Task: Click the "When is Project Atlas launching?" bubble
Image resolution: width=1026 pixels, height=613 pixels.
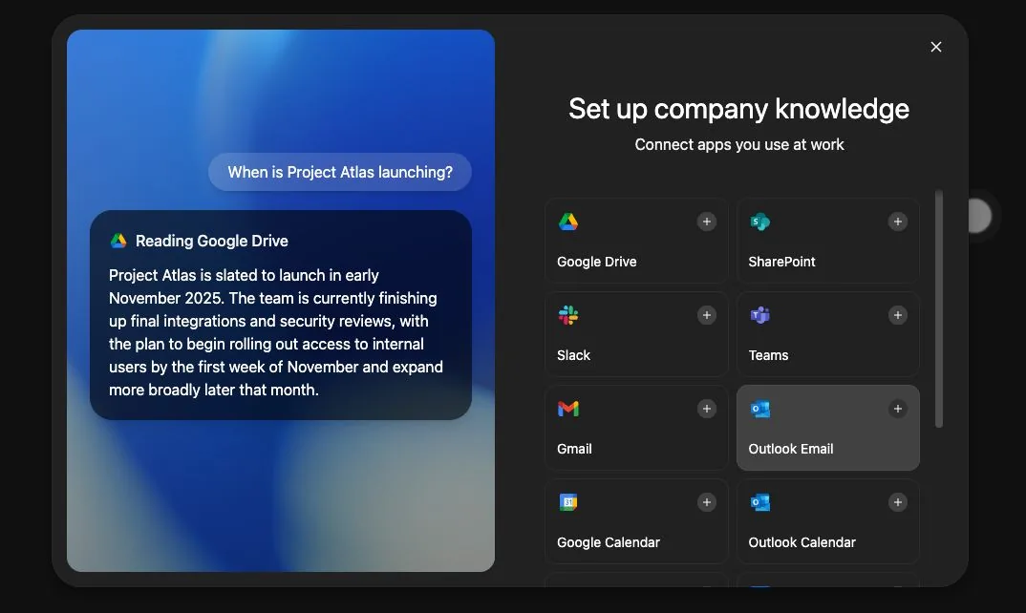Action: pyautogui.click(x=339, y=172)
